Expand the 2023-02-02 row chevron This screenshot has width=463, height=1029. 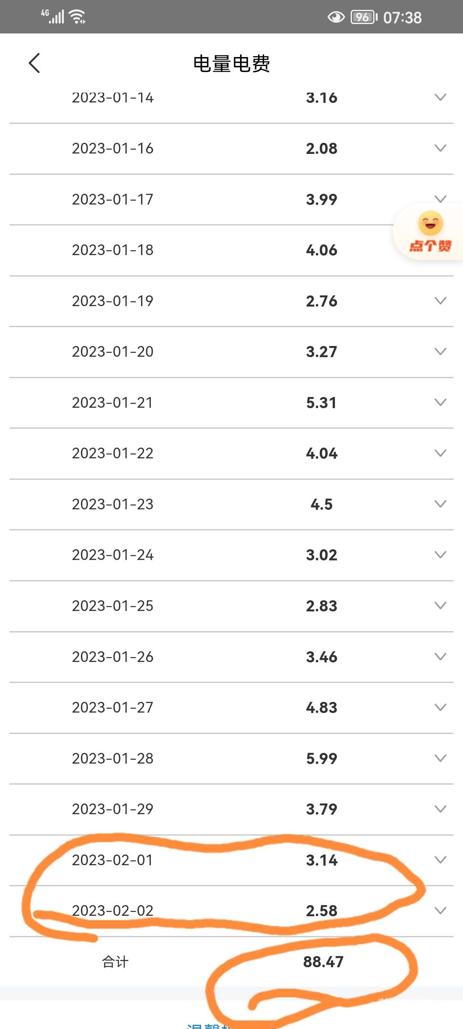[440, 911]
